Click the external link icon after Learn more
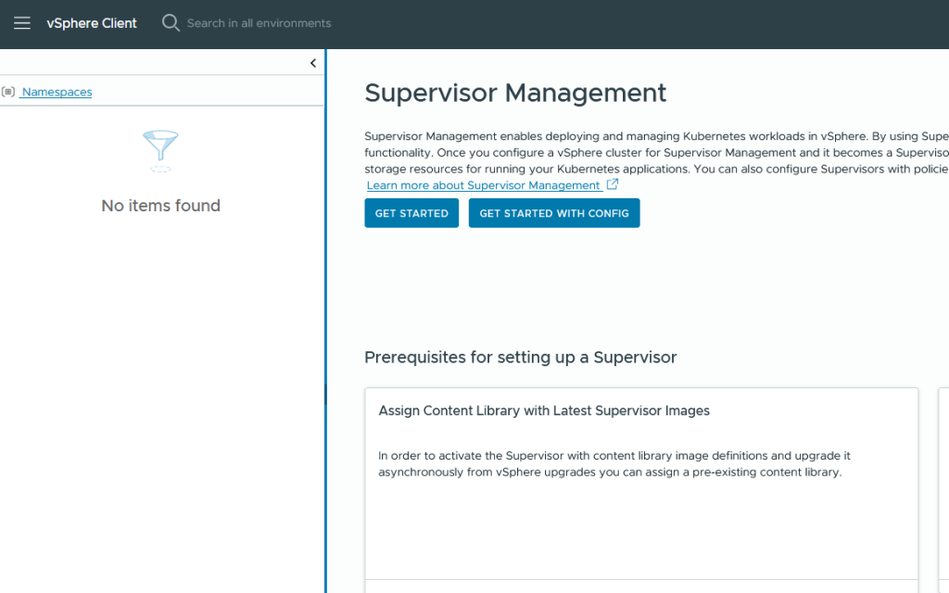The image size is (949, 593). tap(613, 185)
